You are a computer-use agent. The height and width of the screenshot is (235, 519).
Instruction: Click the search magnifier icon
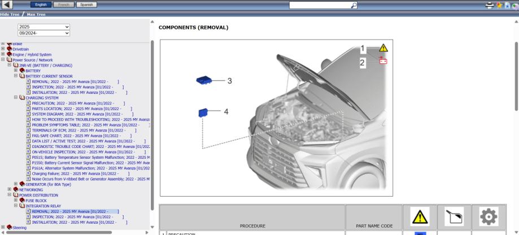coord(354,5)
